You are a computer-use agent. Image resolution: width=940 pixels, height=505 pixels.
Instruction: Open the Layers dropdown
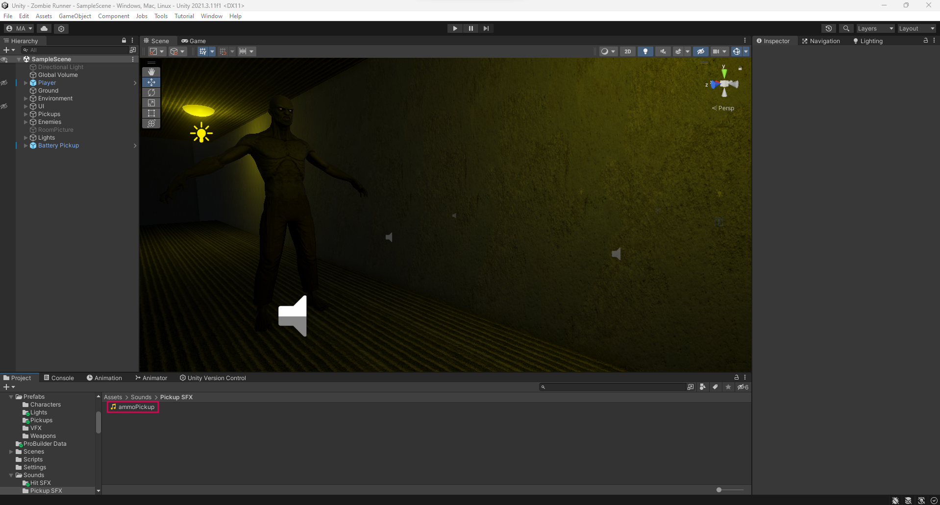pos(875,28)
